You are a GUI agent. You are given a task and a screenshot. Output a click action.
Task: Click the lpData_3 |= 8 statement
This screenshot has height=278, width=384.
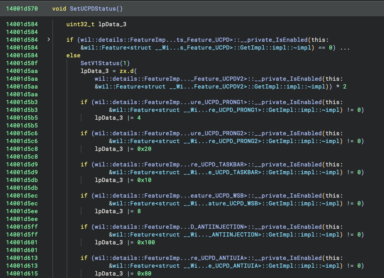tap(118, 211)
